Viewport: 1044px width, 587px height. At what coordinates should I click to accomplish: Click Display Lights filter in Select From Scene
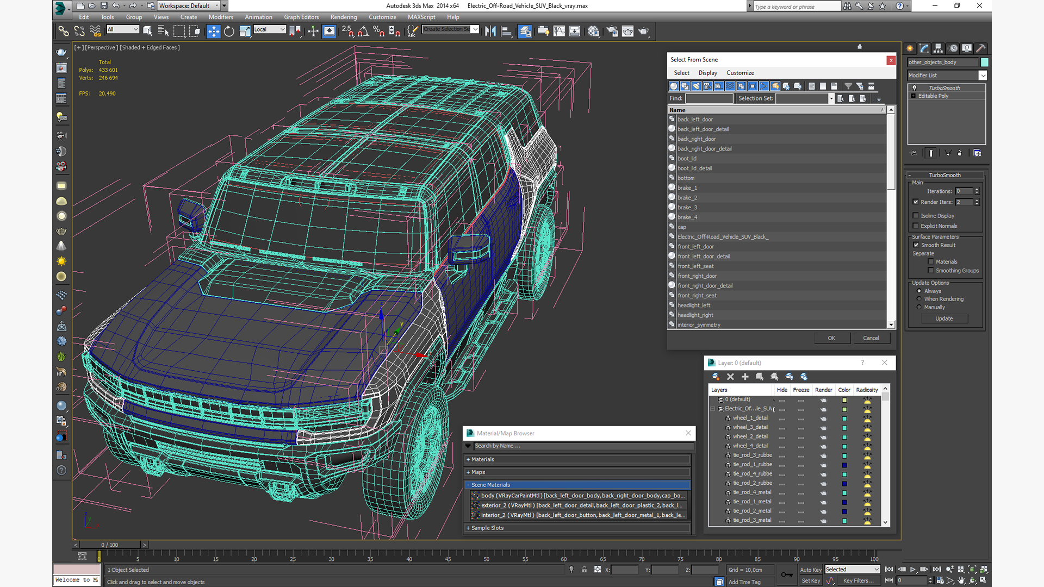(x=696, y=86)
